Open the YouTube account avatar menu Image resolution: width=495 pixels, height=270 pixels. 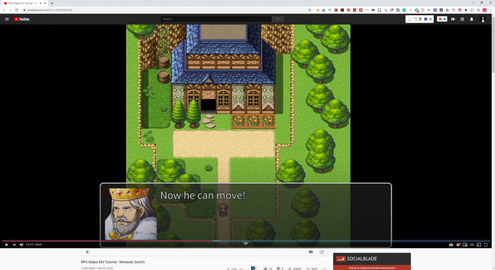pyautogui.click(x=483, y=19)
